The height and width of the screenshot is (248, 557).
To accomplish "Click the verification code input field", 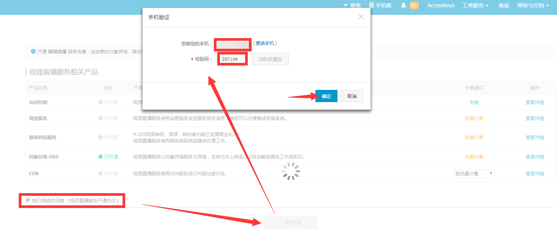I will 231,59.
